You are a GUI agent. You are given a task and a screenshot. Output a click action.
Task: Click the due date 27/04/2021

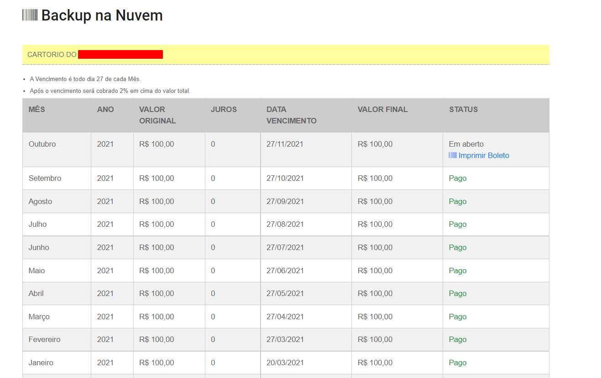[285, 317]
